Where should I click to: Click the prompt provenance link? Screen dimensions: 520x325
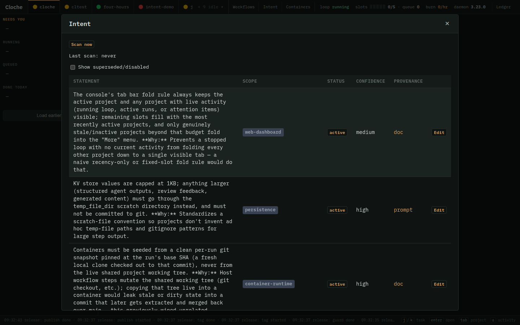click(x=403, y=210)
